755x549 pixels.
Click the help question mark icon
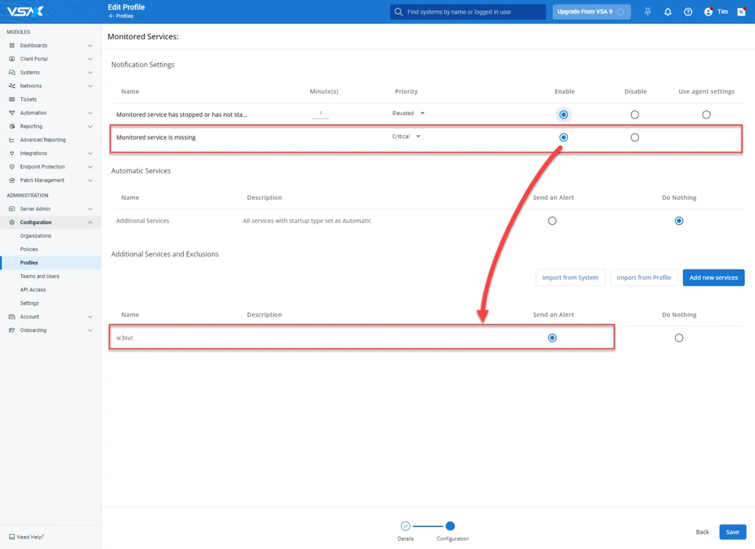click(688, 12)
